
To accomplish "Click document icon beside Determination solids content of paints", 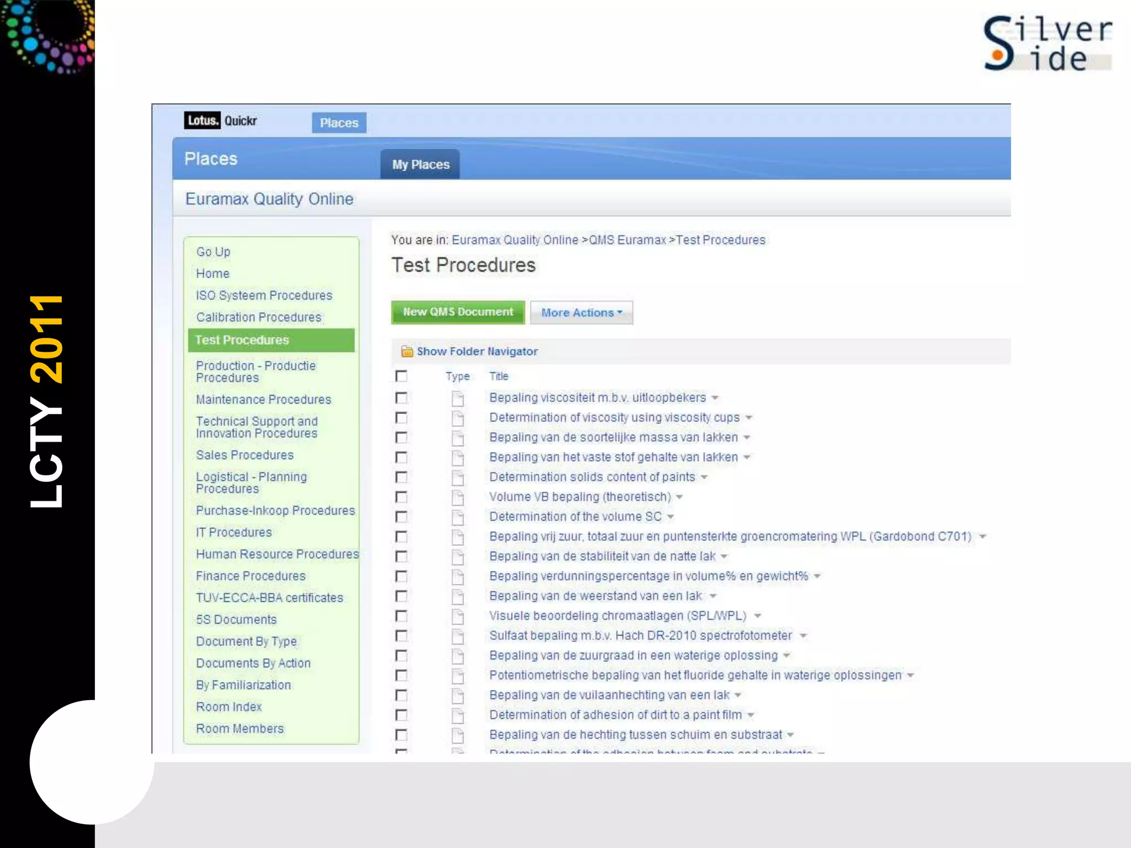I will pos(457,478).
